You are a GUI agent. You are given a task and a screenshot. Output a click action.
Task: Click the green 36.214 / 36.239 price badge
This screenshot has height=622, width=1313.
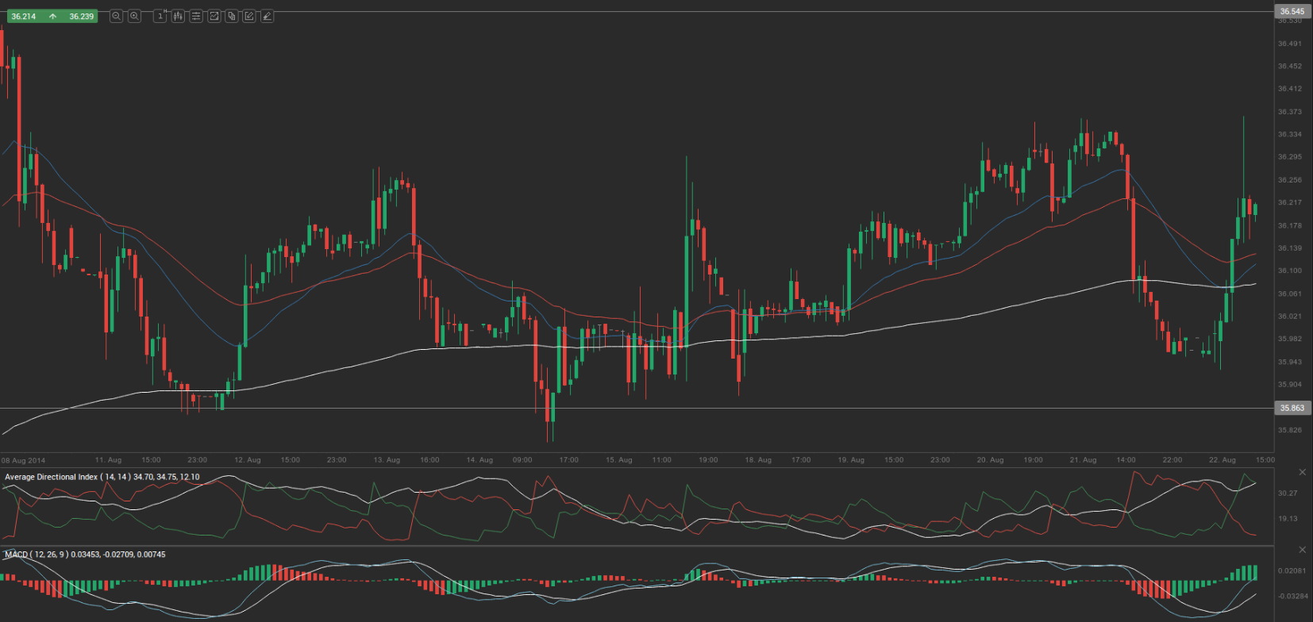tap(52, 16)
